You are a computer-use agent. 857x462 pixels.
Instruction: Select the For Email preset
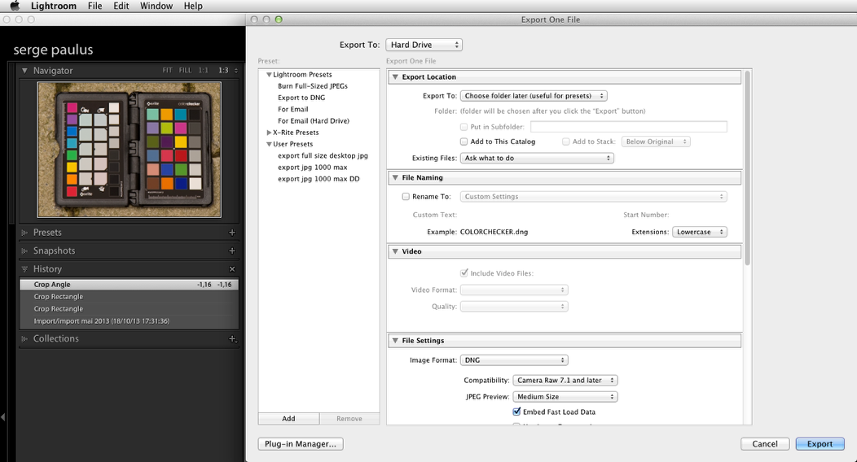pyautogui.click(x=293, y=109)
